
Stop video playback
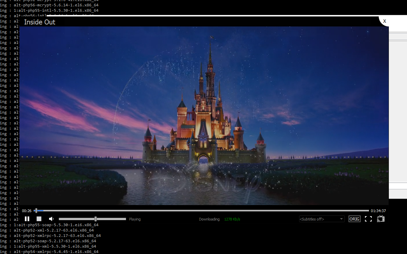[x=39, y=219]
